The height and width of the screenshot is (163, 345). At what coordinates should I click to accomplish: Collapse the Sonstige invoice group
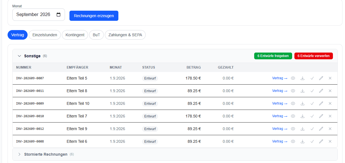pos(19,56)
